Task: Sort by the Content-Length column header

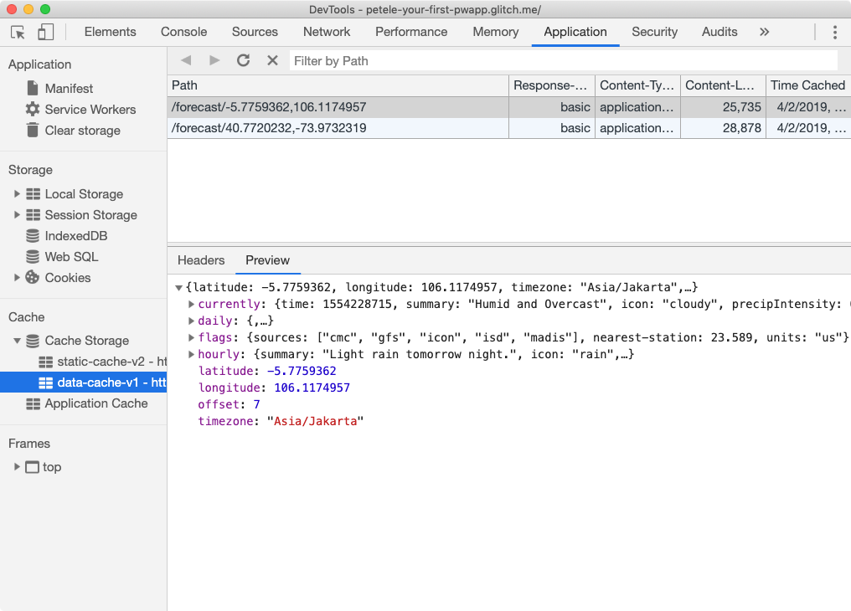Action: (x=721, y=85)
